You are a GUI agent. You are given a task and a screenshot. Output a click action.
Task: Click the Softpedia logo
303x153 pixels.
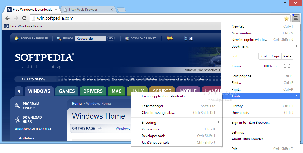pyautogui.click(x=44, y=57)
